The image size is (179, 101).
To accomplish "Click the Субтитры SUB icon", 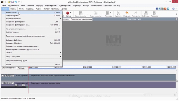I will tap(146, 13).
